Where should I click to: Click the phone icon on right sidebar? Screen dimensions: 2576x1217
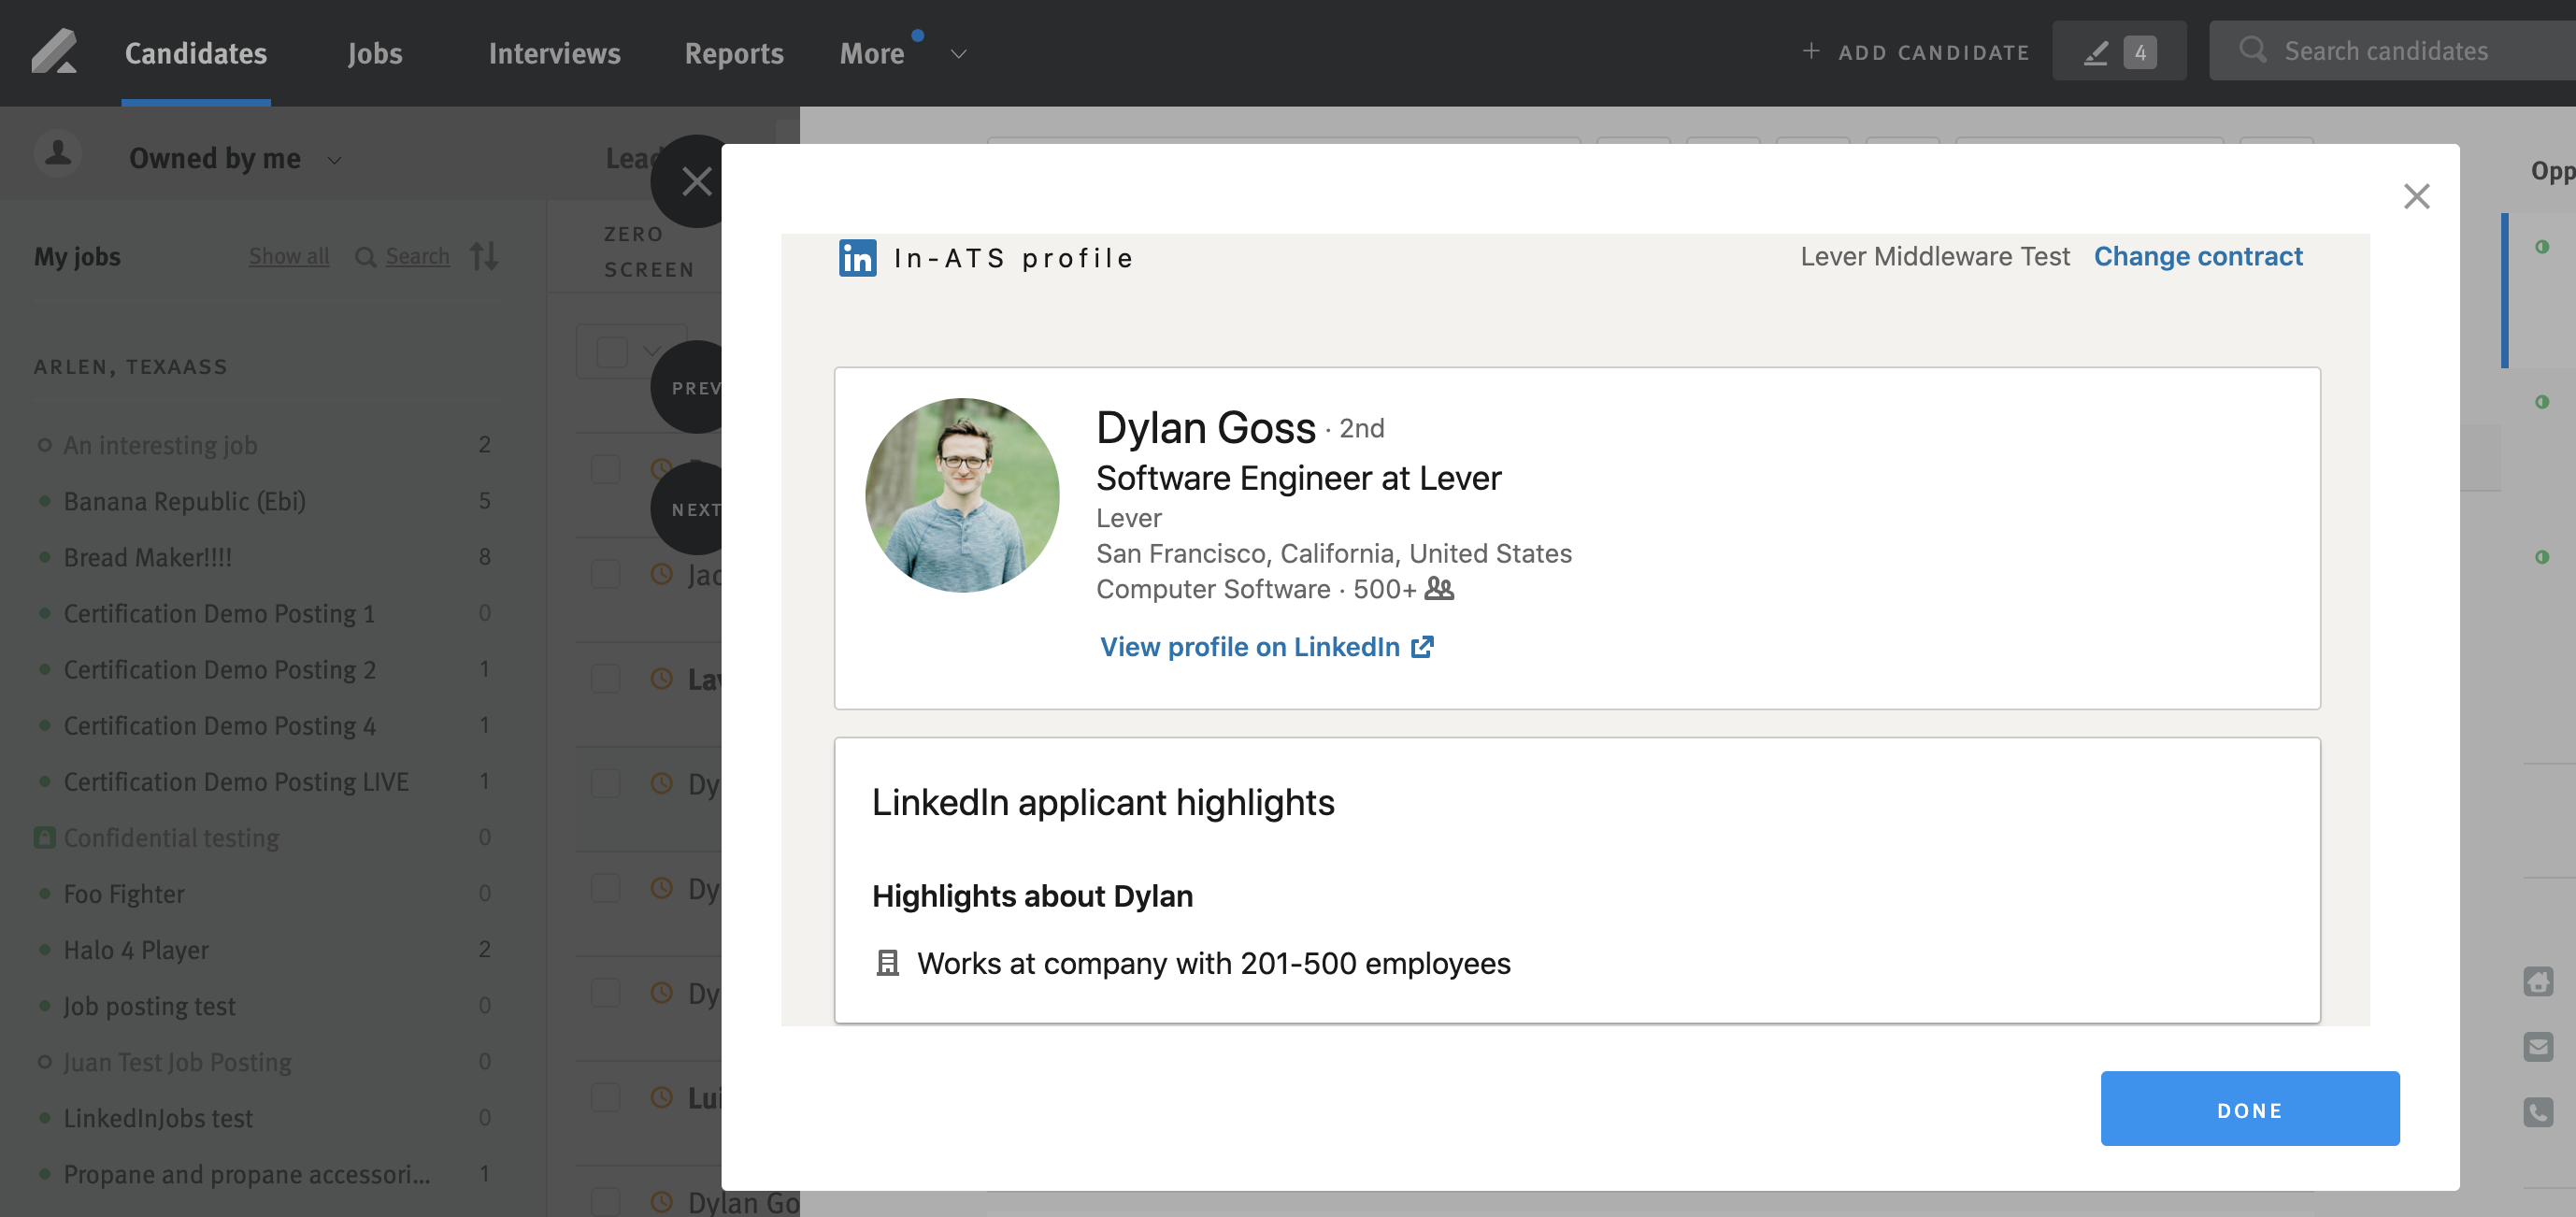[2537, 1112]
